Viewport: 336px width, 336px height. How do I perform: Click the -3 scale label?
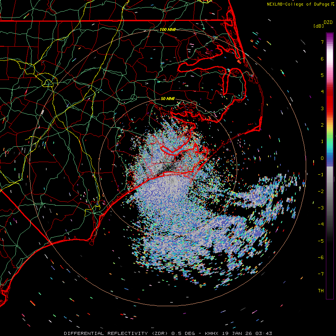pyautogui.click(x=321, y=208)
